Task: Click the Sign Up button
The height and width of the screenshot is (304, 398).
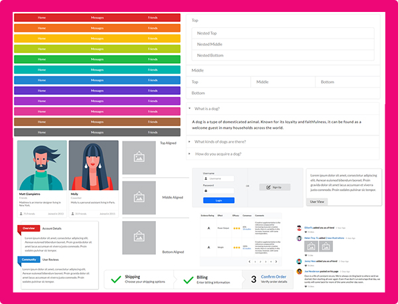Action: [x=275, y=187]
